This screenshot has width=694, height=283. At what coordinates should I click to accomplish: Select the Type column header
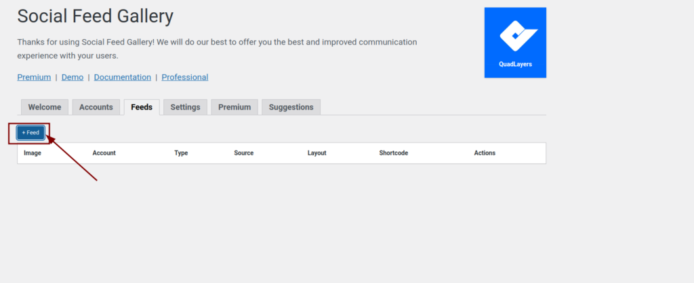(x=181, y=153)
